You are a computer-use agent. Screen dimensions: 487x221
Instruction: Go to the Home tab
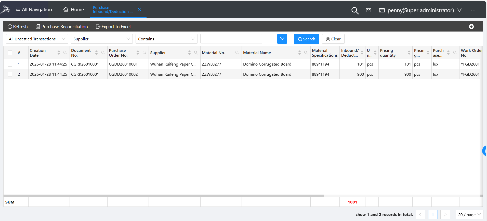tap(74, 10)
